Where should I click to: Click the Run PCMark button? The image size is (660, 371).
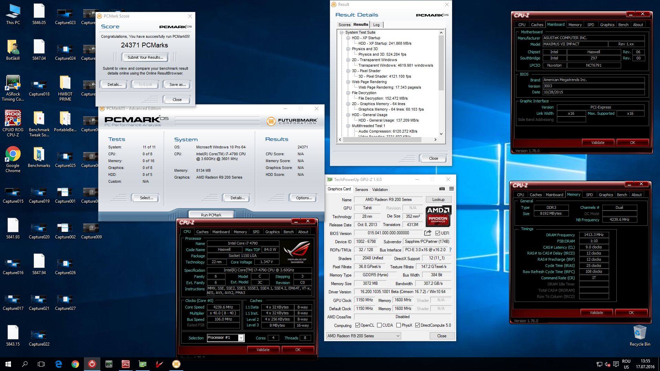point(211,215)
